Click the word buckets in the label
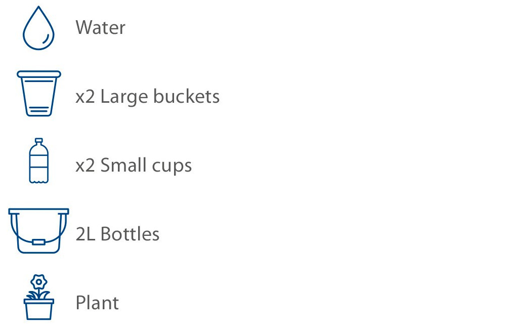Viewport: 506px width, 330px height. [x=186, y=96]
